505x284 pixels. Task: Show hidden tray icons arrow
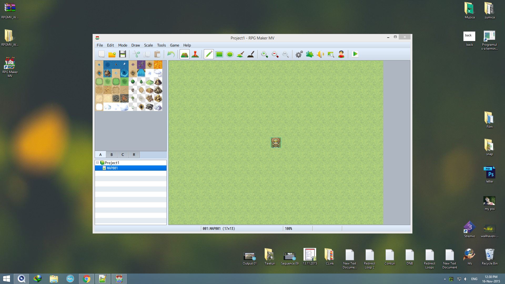click(445, 279)
